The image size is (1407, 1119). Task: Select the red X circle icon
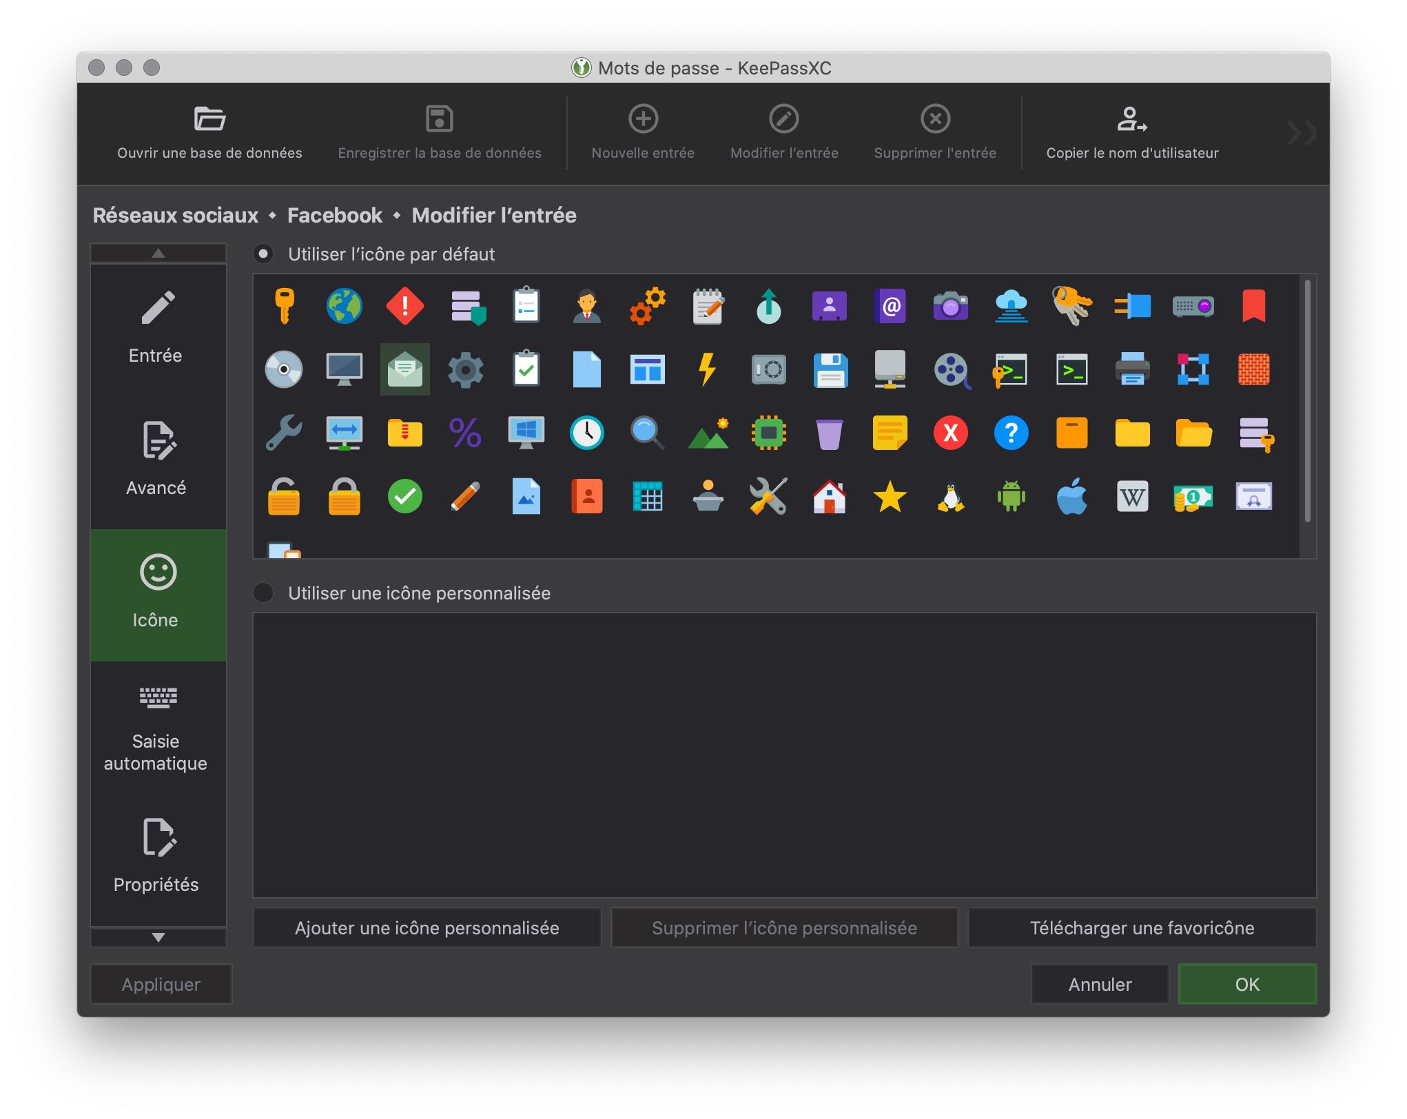pyautogui.click(x=951, y=433)
